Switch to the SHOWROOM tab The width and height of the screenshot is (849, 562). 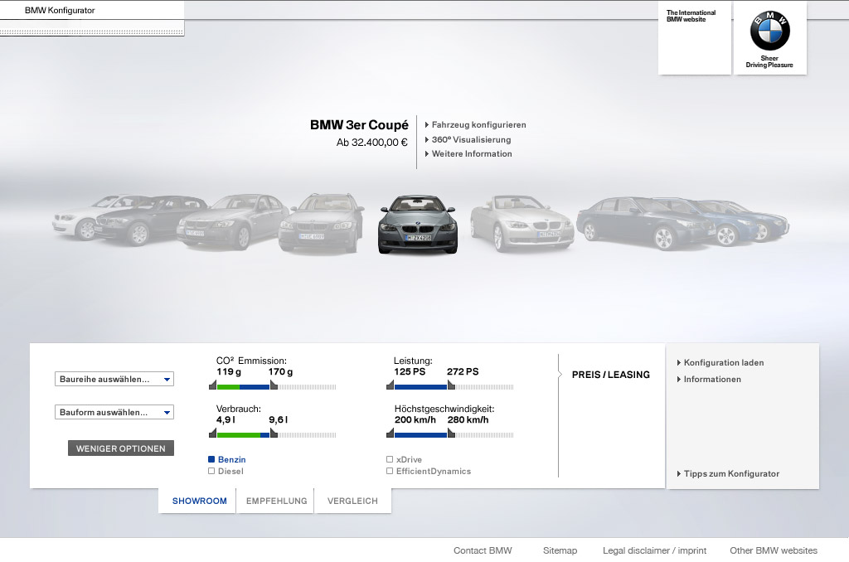pyautogui.click(x=199, y=501)
